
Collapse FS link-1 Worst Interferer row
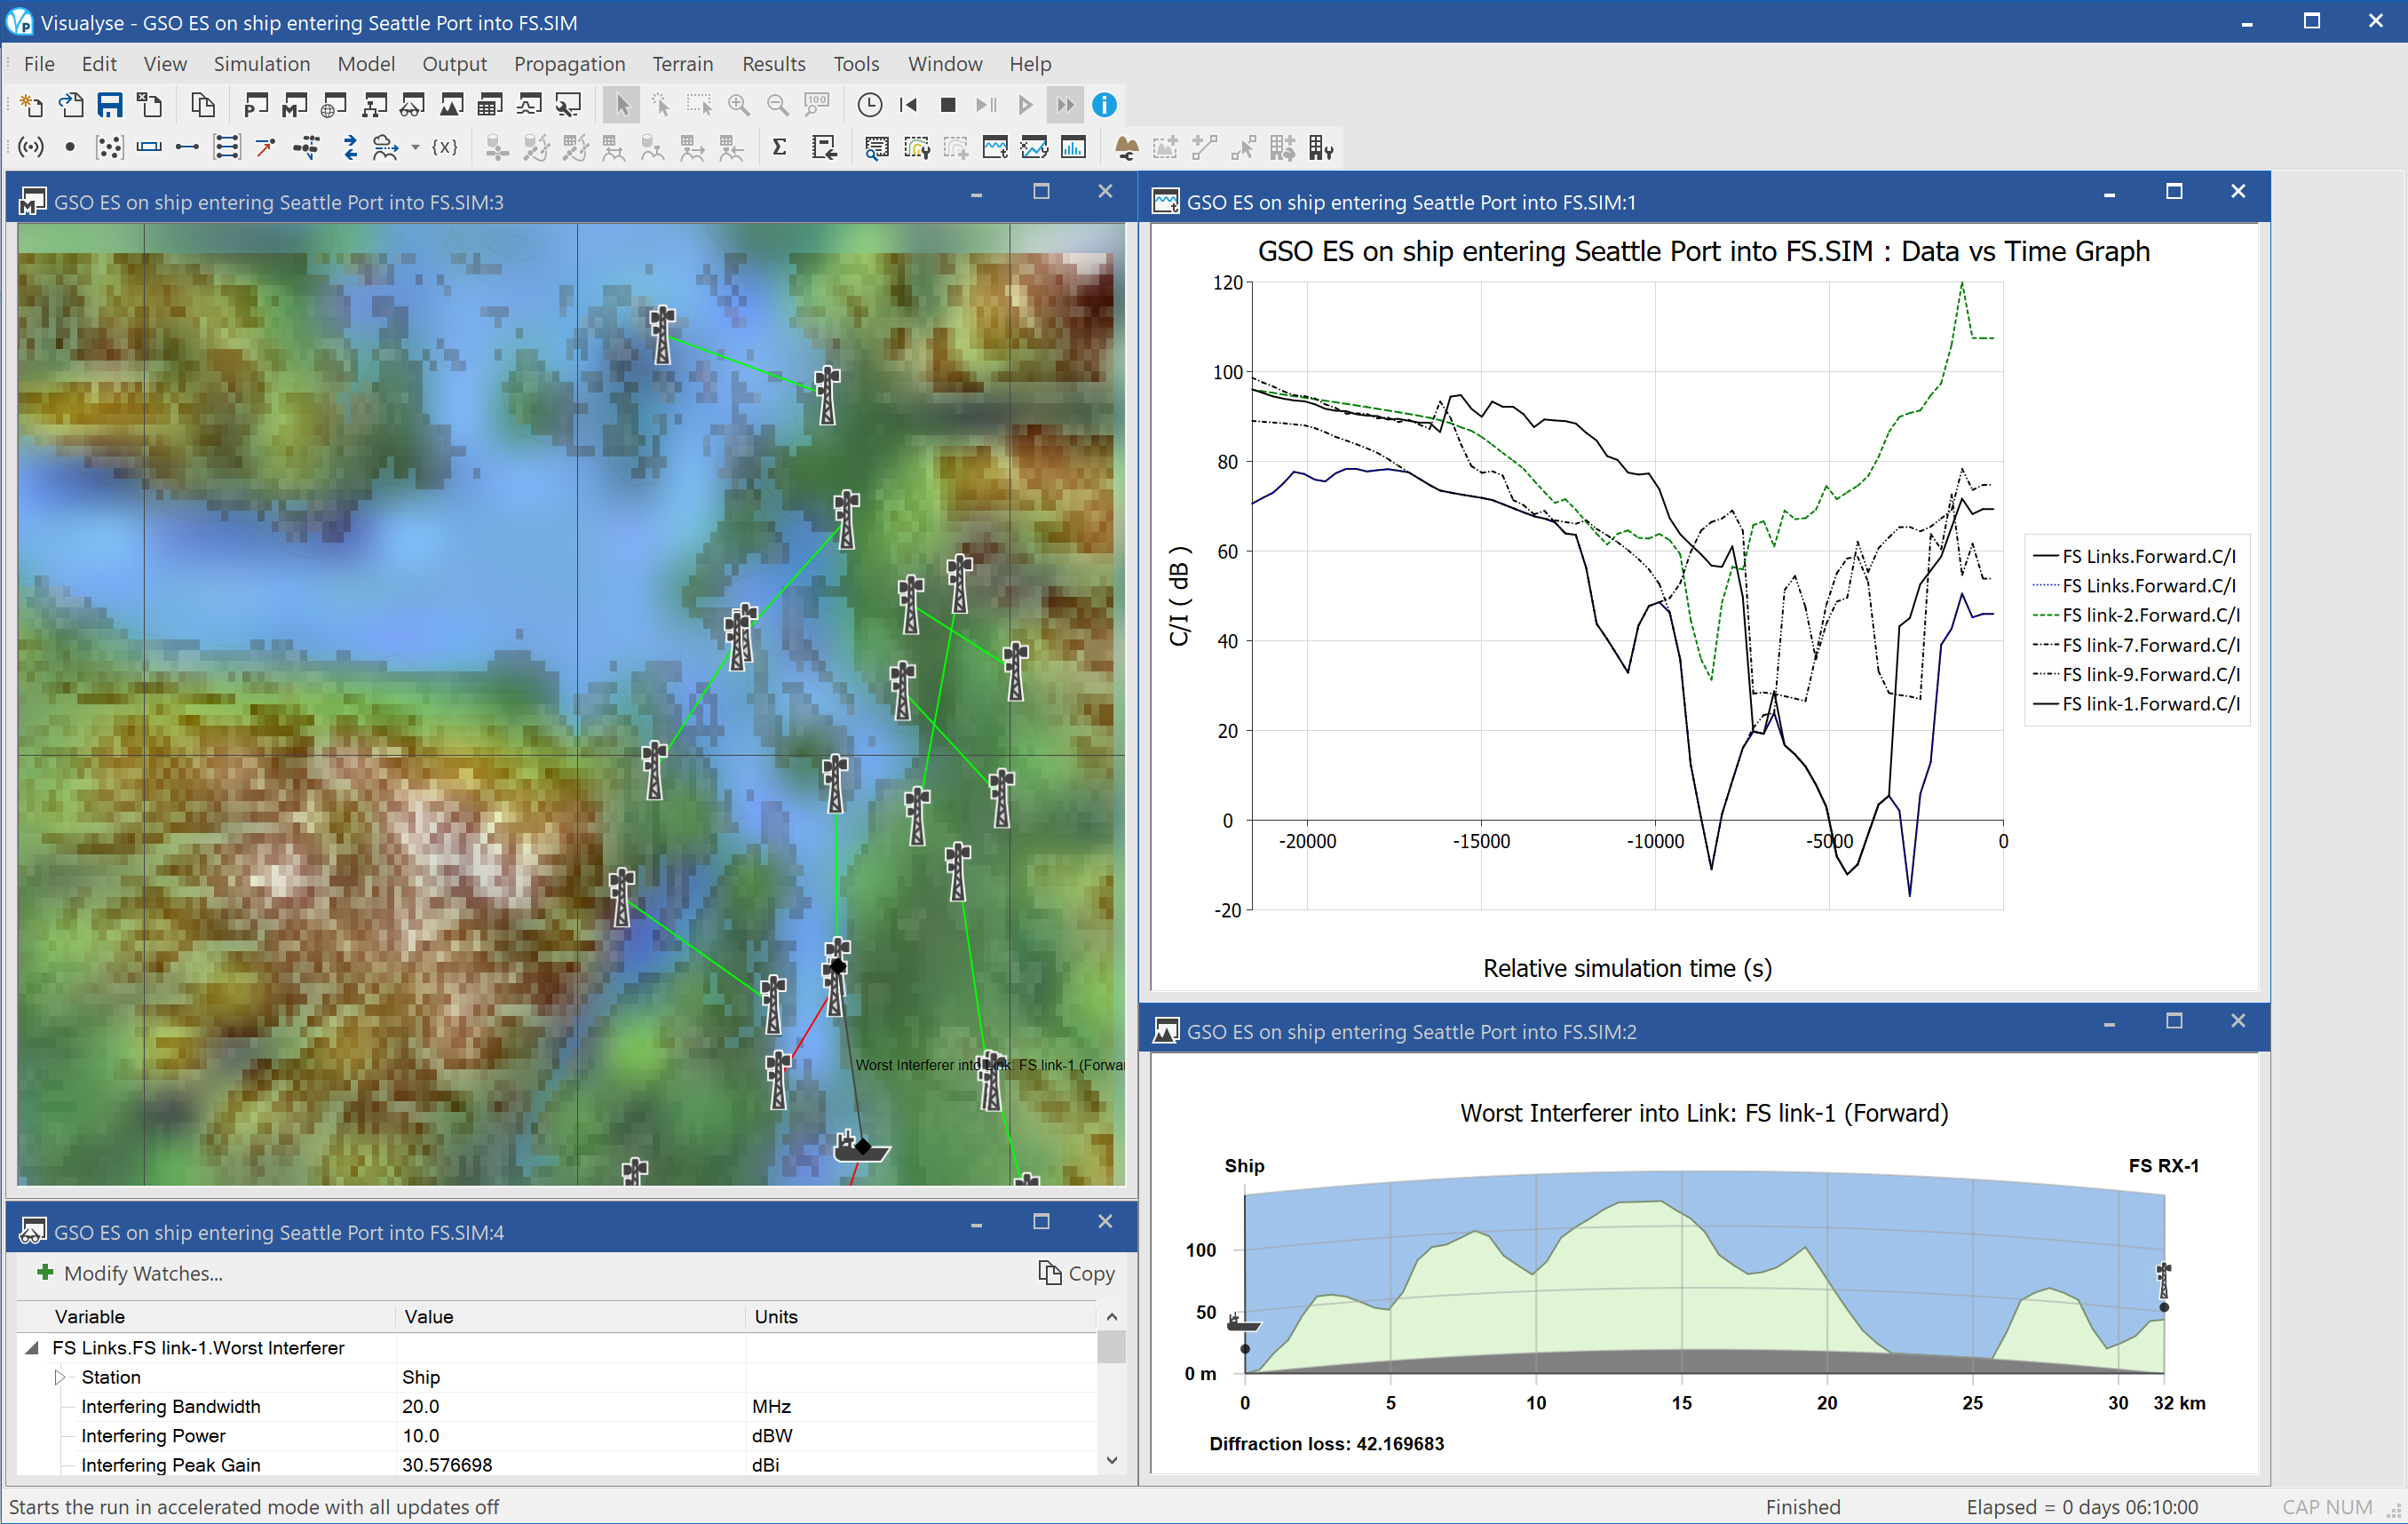coord(32,1348)
